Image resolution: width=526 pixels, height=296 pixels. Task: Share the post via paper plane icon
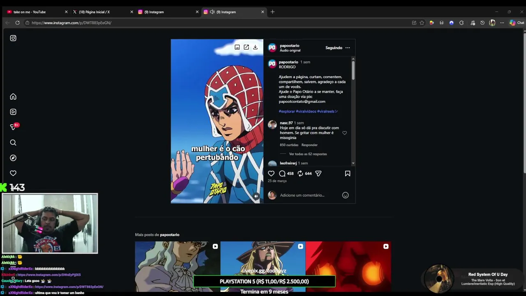click(318, 173)
